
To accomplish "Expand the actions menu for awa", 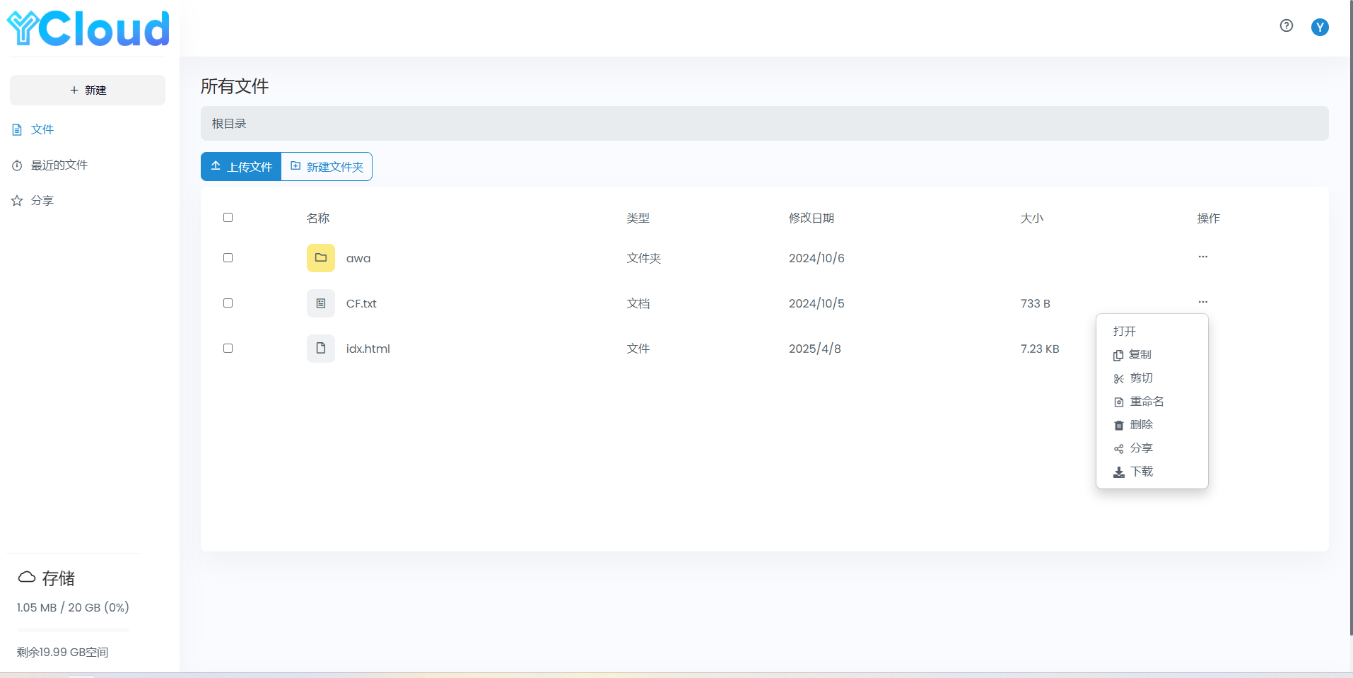I will click(1202, 257).
